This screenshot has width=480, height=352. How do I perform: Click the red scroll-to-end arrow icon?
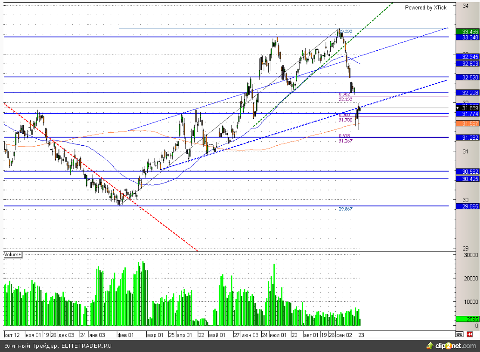470,334
